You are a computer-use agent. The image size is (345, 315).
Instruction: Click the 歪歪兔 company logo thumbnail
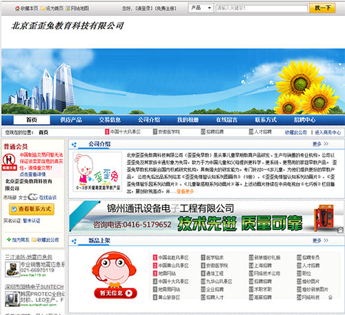tap(97, 172)
